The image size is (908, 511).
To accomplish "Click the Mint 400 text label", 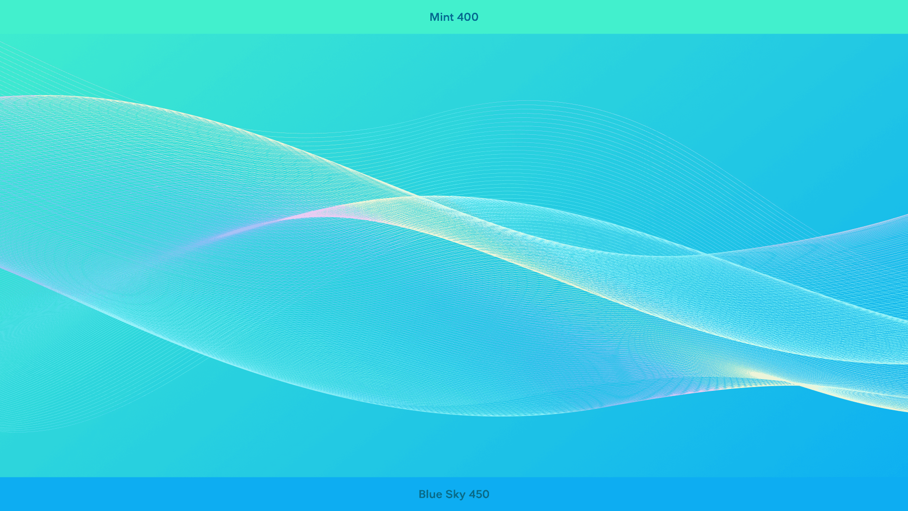I will (x=454, y=17).
